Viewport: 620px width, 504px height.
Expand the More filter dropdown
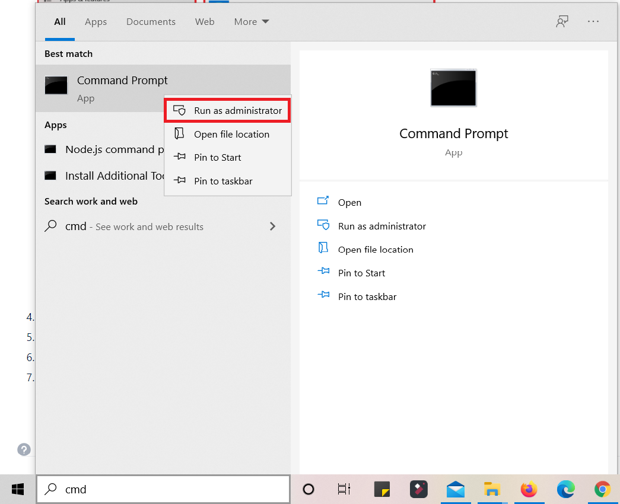[x=252, y=22]
